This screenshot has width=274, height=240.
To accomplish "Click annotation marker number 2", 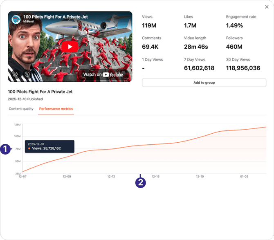I will 140,183.
